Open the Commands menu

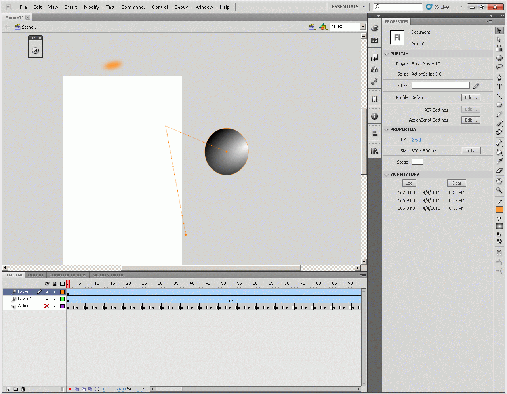pos(133,7)
